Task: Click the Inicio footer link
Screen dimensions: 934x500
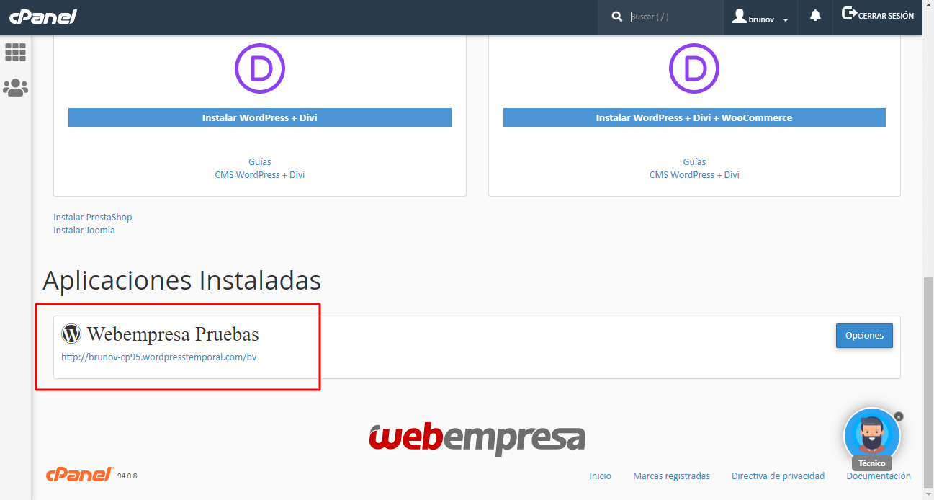Action: [600, 476]
